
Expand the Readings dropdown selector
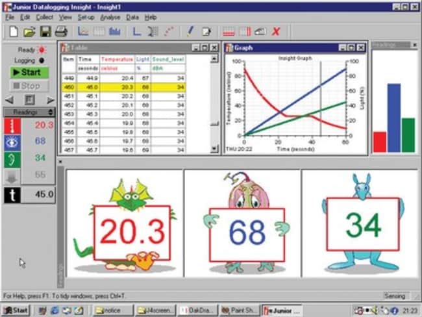click(29, 112)
